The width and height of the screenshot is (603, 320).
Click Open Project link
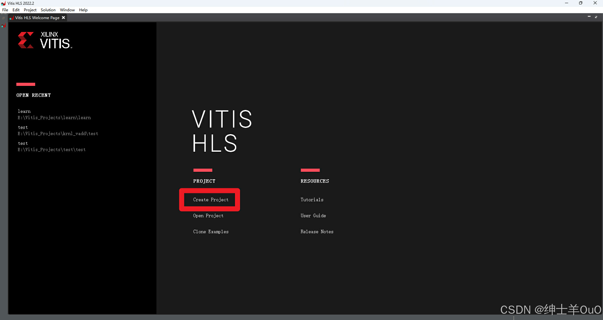[208, 216]
